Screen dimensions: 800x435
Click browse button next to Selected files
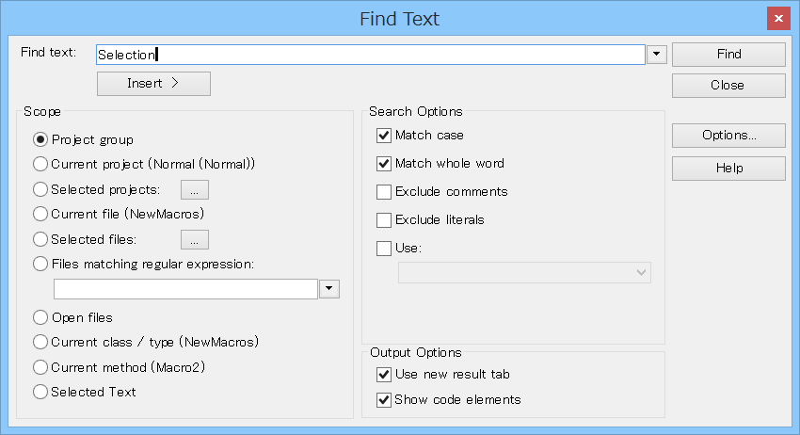point(194,239)
